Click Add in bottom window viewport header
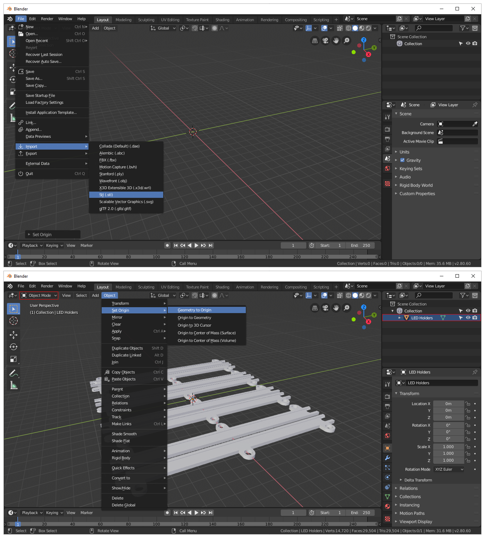Screen dimensions: 485x538 point(95,295)
